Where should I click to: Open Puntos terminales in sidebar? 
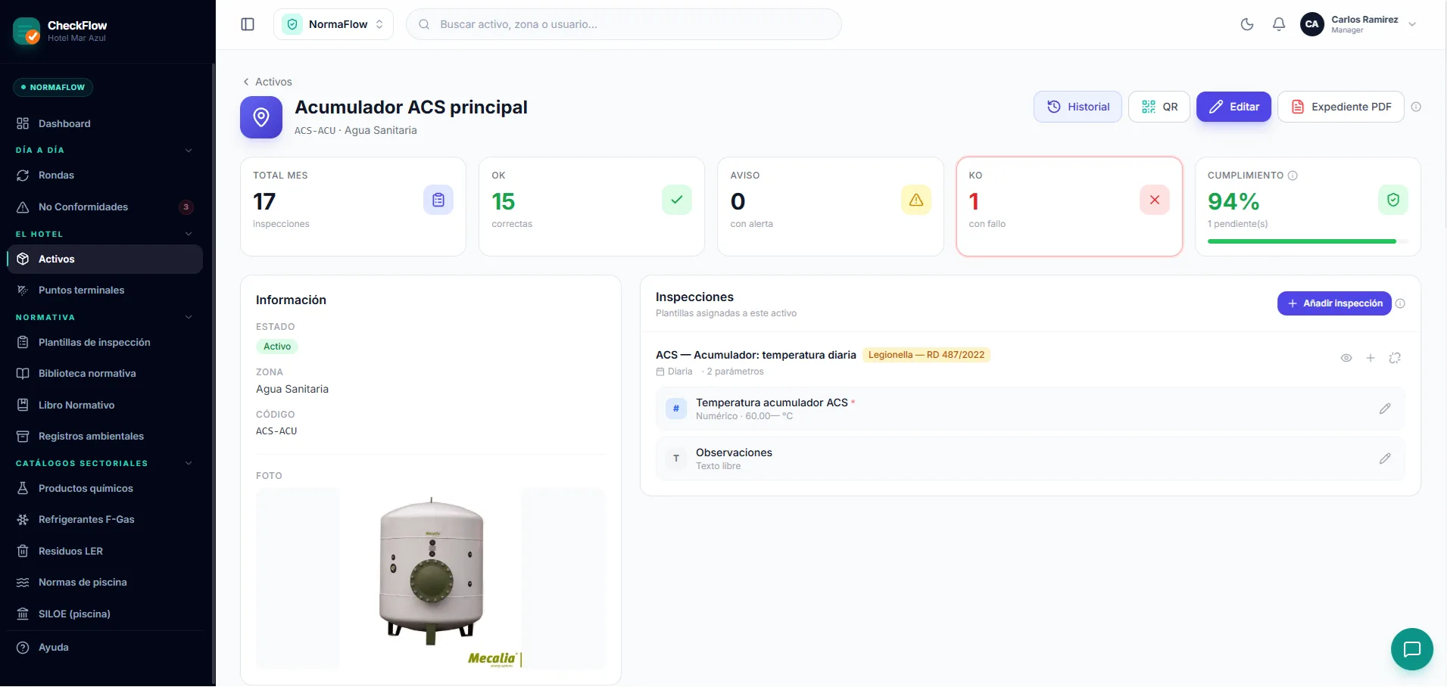point(104,291)
